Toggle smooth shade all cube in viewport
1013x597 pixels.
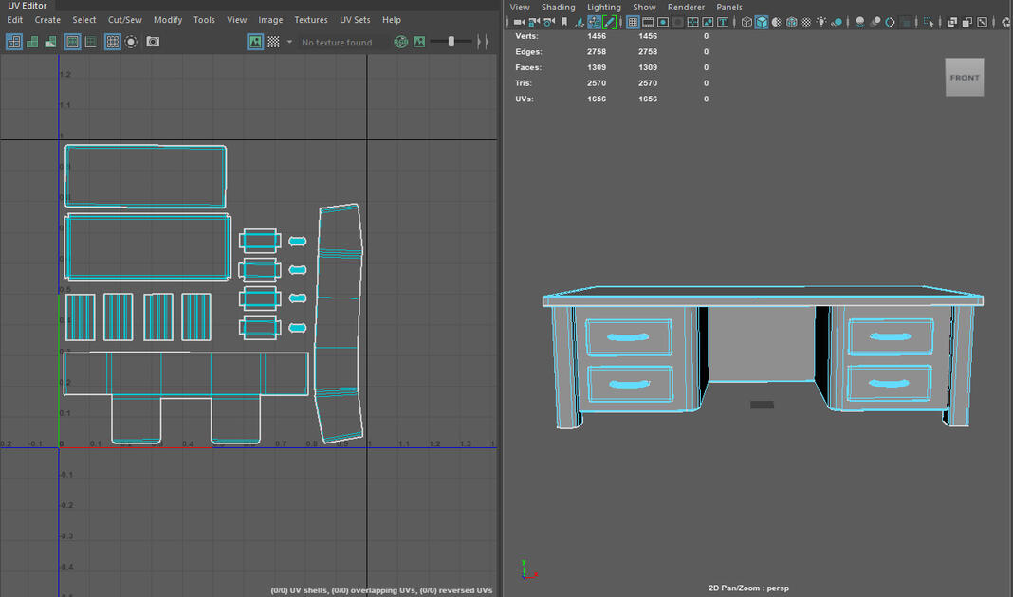[x=762, y=22]
